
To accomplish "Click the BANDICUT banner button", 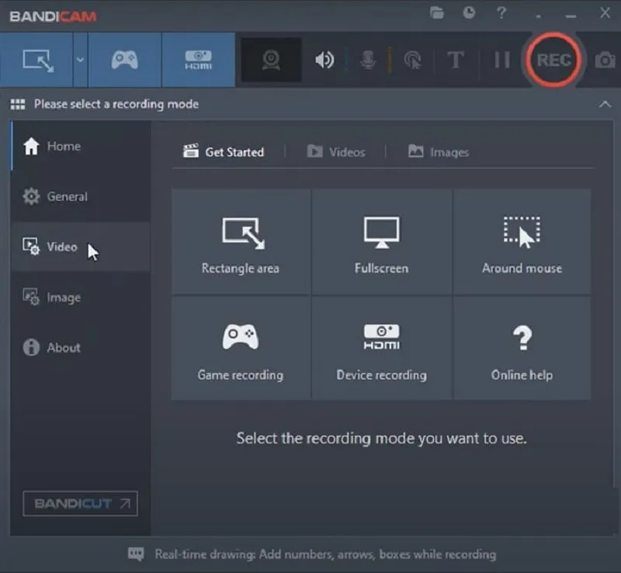I will point(80,504).
